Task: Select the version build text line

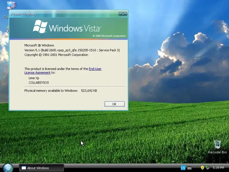Action: point(72,50)
